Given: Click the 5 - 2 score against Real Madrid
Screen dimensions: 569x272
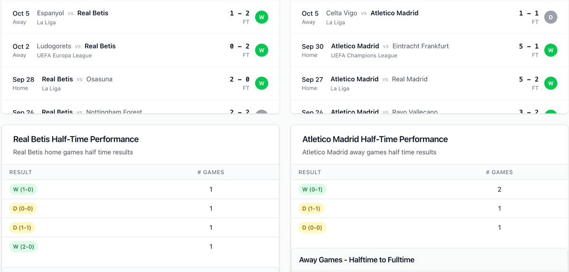Looking at the screenshot, I should (529, 79).
